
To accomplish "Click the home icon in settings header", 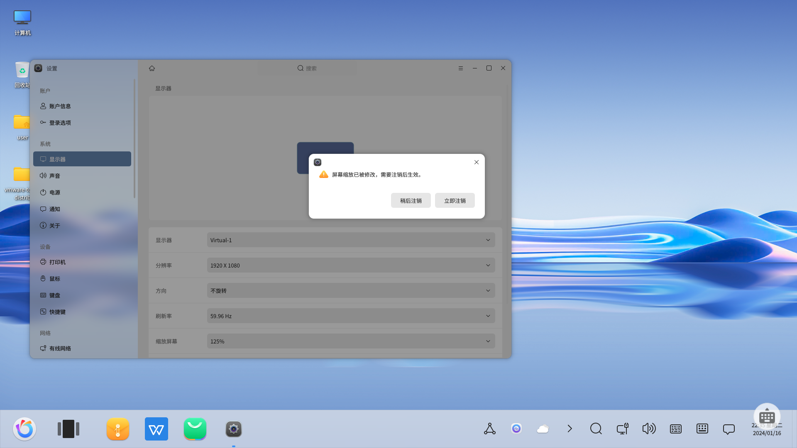I will 152,68.
